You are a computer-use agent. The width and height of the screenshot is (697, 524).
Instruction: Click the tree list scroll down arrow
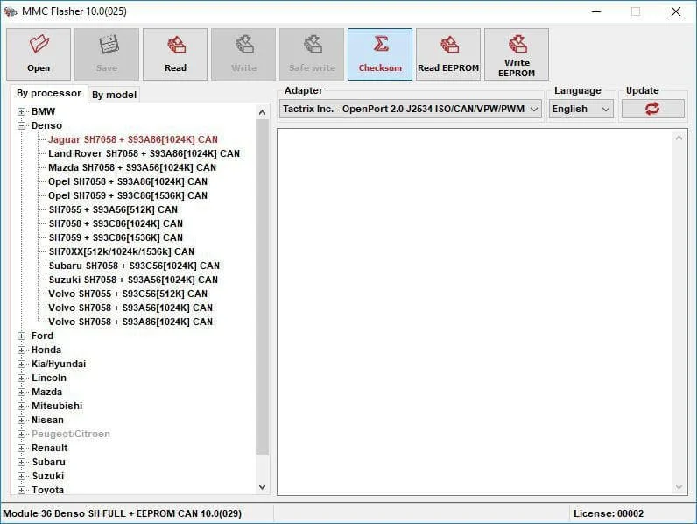click(x=263, y=487)
